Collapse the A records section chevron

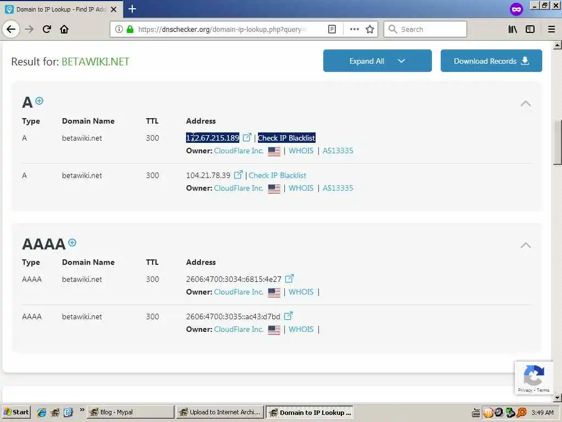click(x=525, y=104)
